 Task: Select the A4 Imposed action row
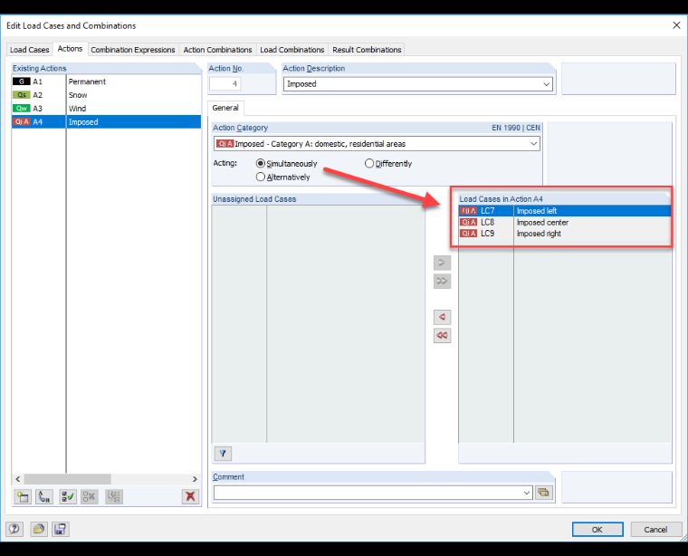point(106,122)
